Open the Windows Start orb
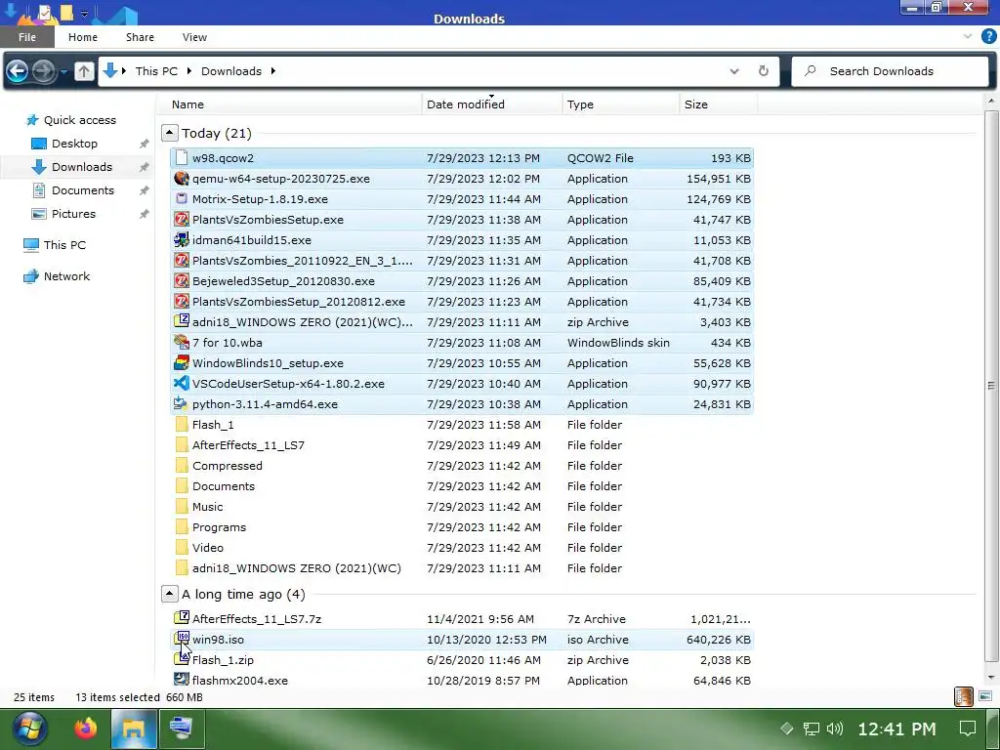The width and height of the screenshot is (1000, 750). tap(28, 729)
